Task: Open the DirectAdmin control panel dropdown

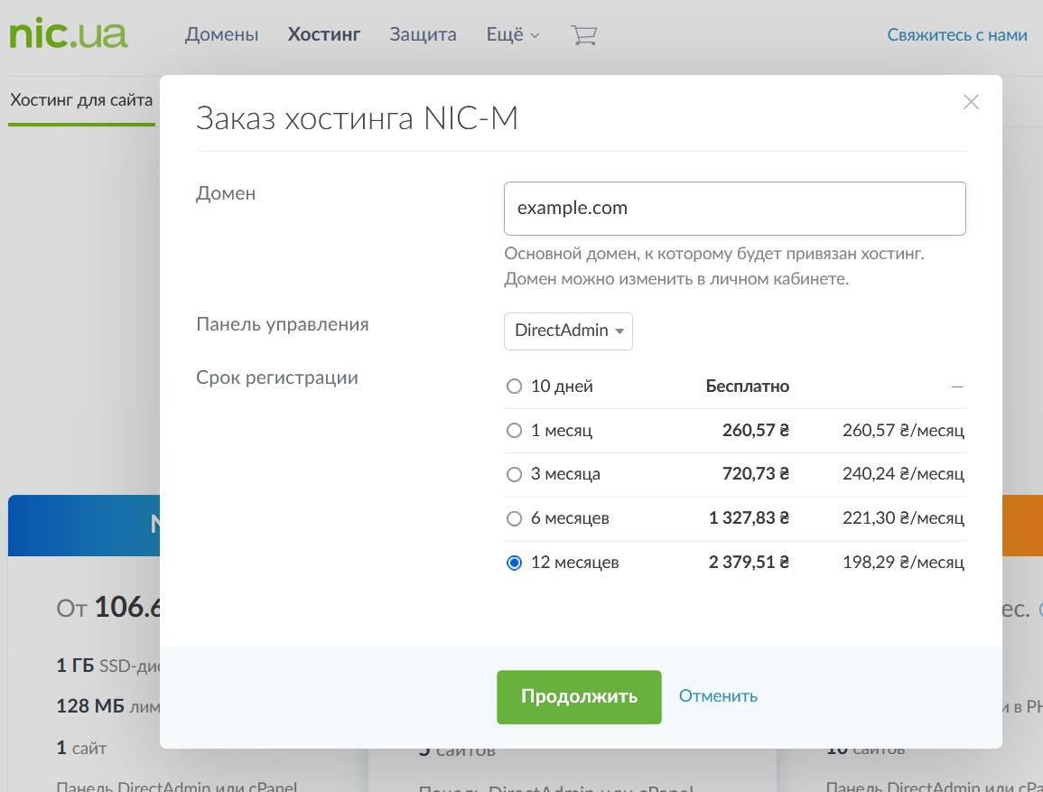Action: pos(568,331)
